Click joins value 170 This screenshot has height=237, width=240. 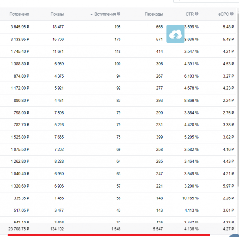pyautogui.click(x=118, y=39)
